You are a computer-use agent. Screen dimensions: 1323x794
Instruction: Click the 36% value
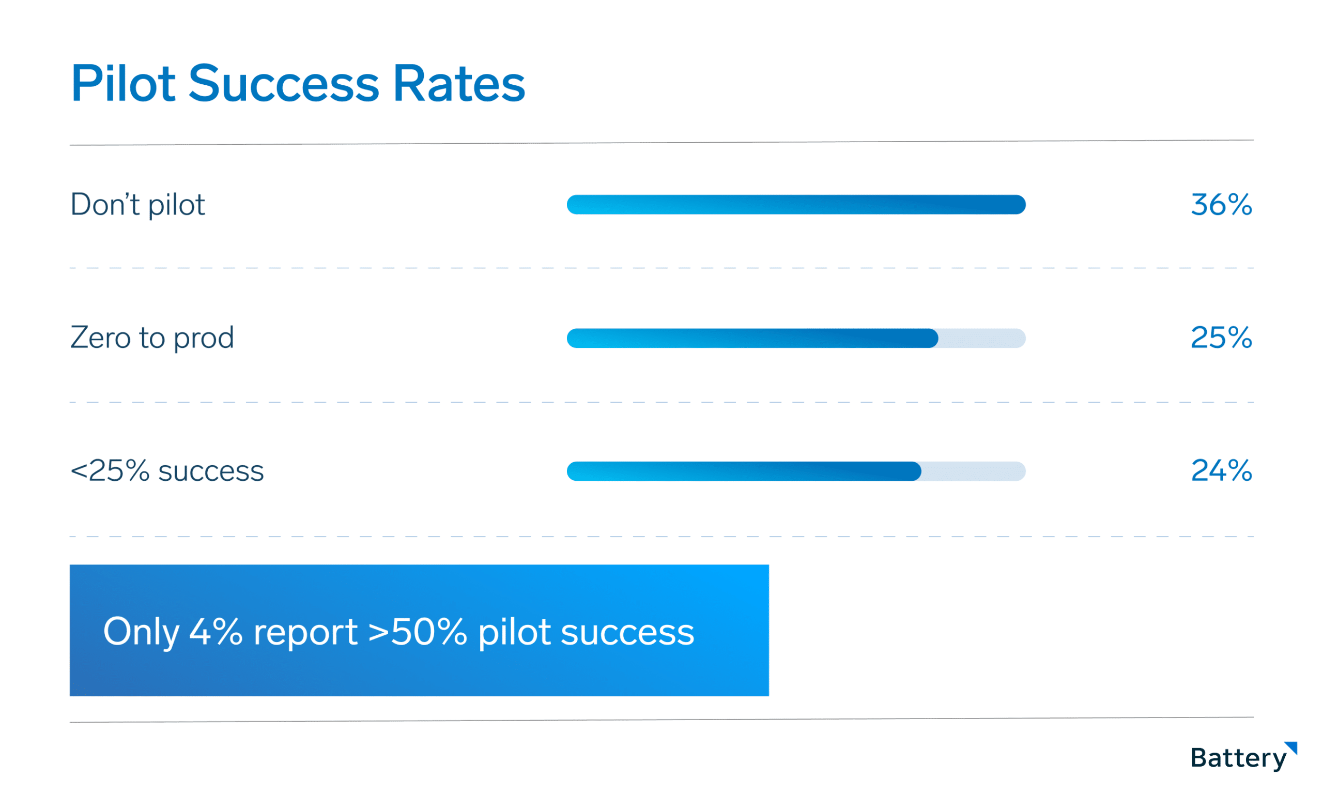tap(1221, 204)
